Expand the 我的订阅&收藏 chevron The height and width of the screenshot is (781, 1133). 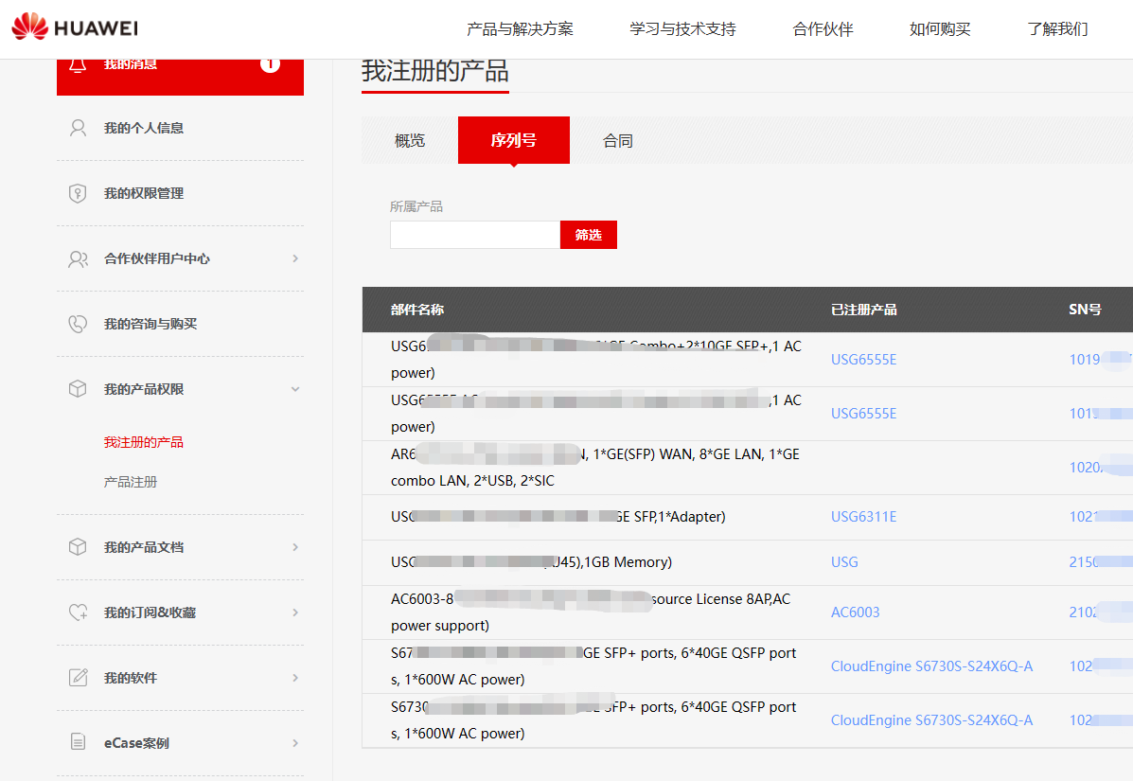click(x=294, y=612)
